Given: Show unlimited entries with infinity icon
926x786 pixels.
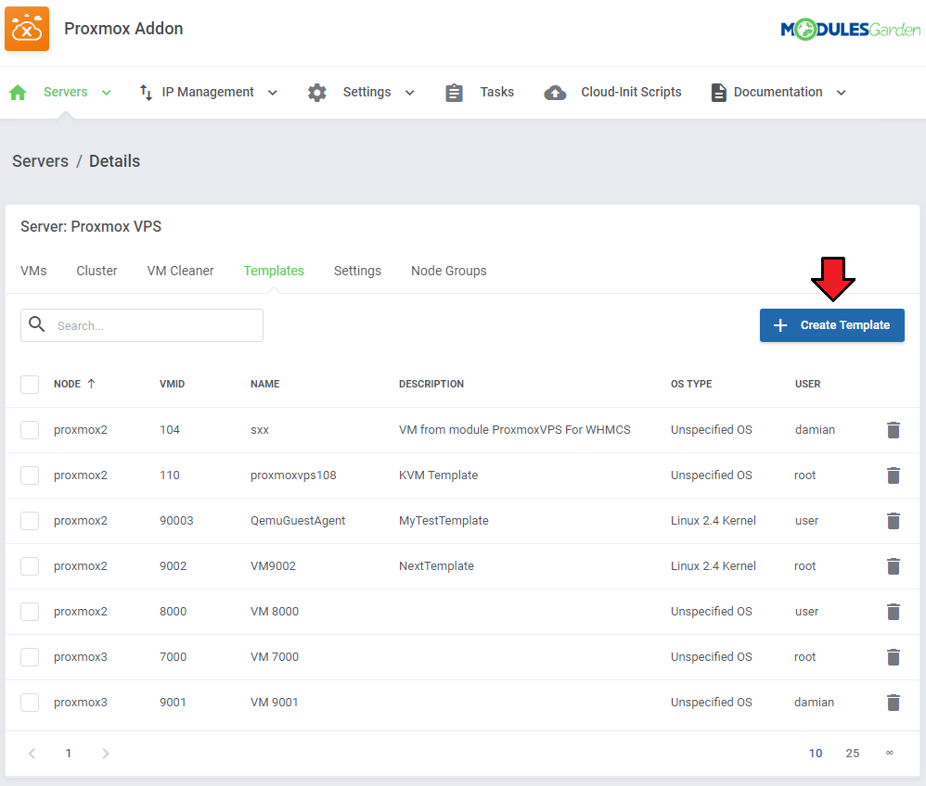Looking at the screenshot, I should point(890,753).
